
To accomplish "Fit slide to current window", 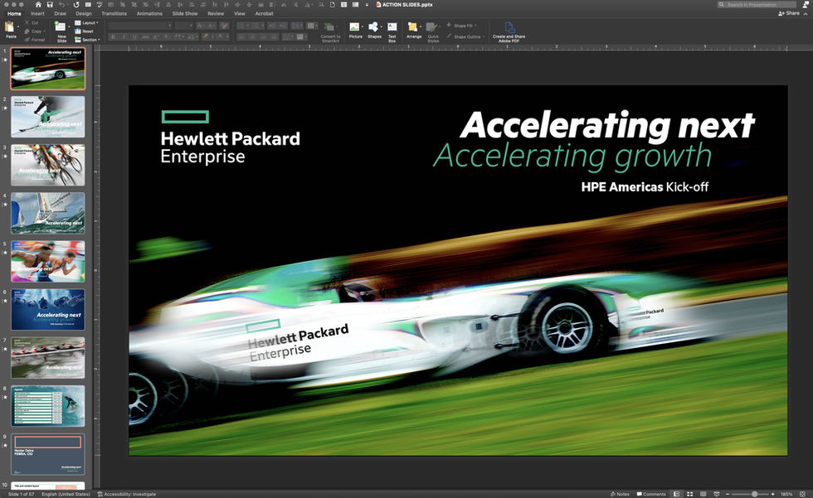I will [803, 494].
